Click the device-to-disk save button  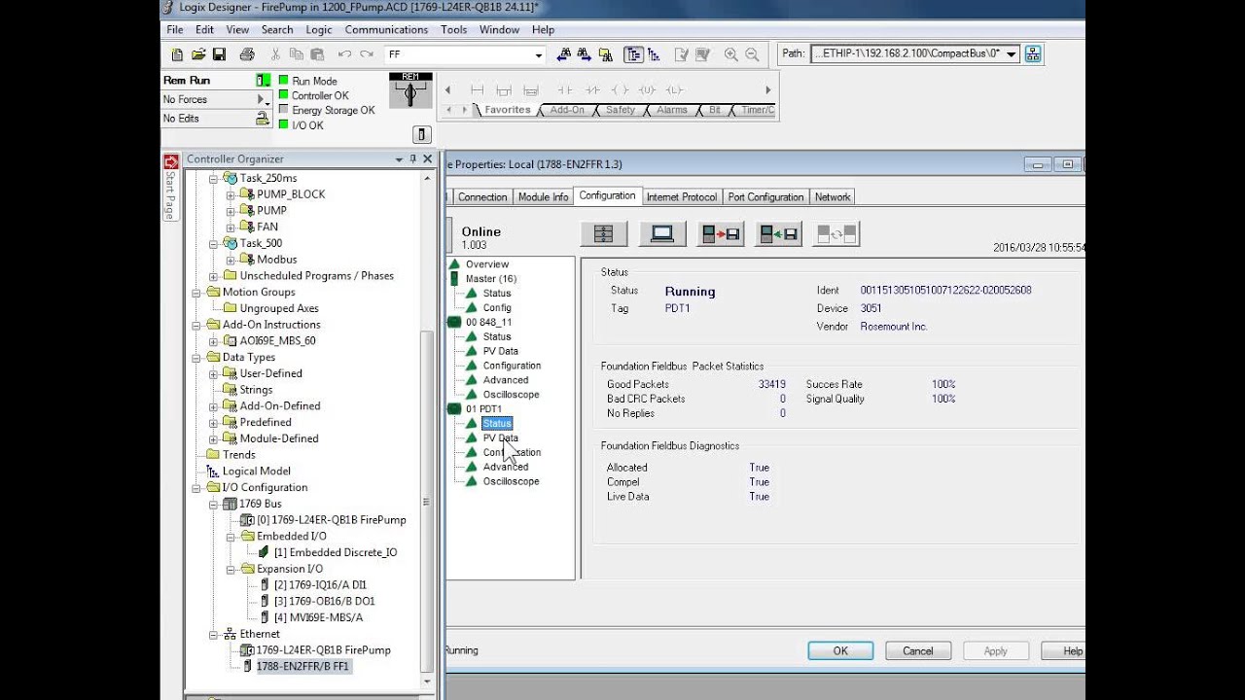coord(721,233)
